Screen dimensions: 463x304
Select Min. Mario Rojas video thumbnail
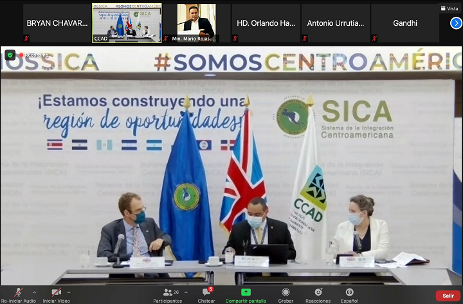coord(196,23)
